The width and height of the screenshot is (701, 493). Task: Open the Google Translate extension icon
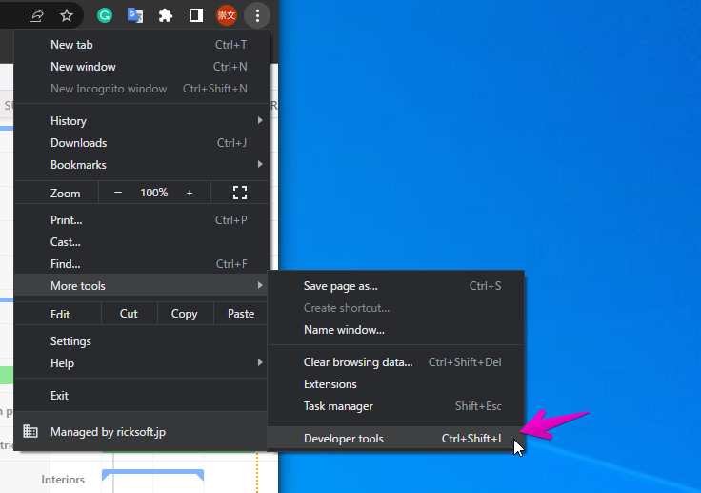(135, 15)
